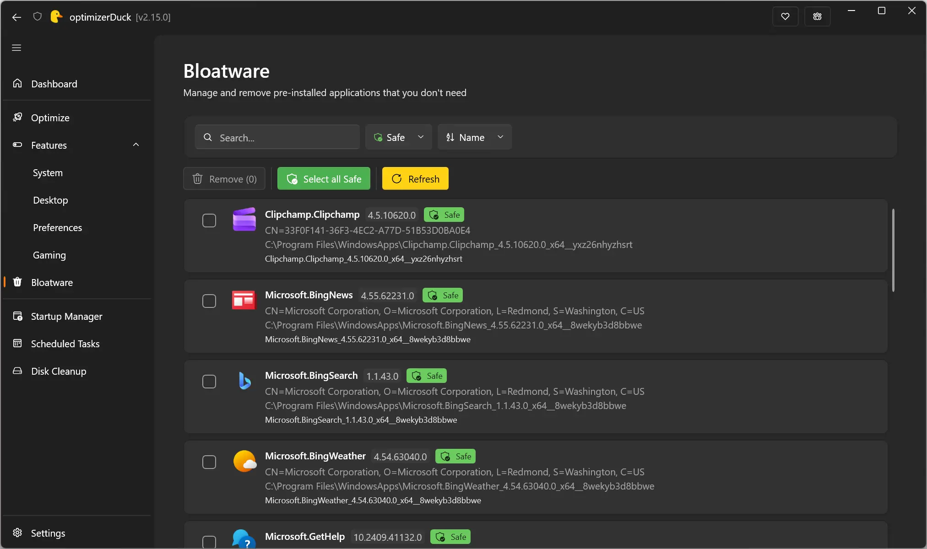The image size is (927, 549).
Task: Open Startup Manager page
Action: [77, 316]
